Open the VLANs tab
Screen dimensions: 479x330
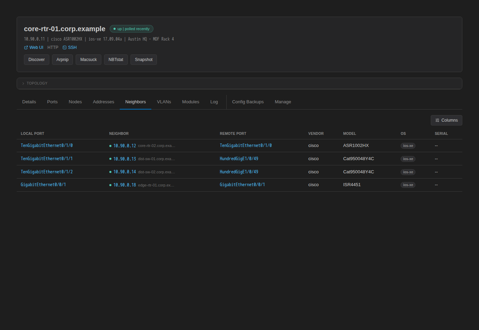point(164,102)
